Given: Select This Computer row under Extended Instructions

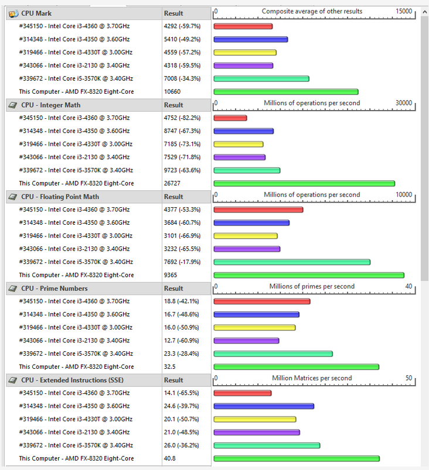Looking at the screenshot, I should [x=108, y=459].
